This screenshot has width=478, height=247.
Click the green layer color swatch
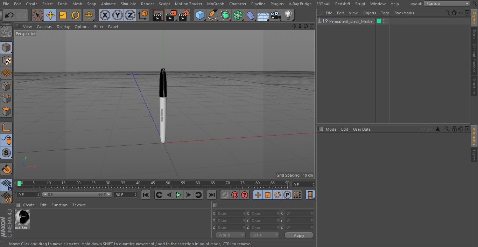(x=379, y=21)
